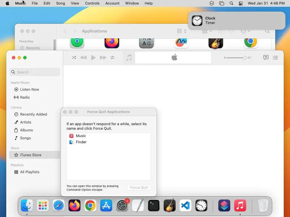Image resolution: width=290 pixels, height=217 pixels.
Task: Open group-by dropdown in Finder toolbar
Action: (207, 31)
